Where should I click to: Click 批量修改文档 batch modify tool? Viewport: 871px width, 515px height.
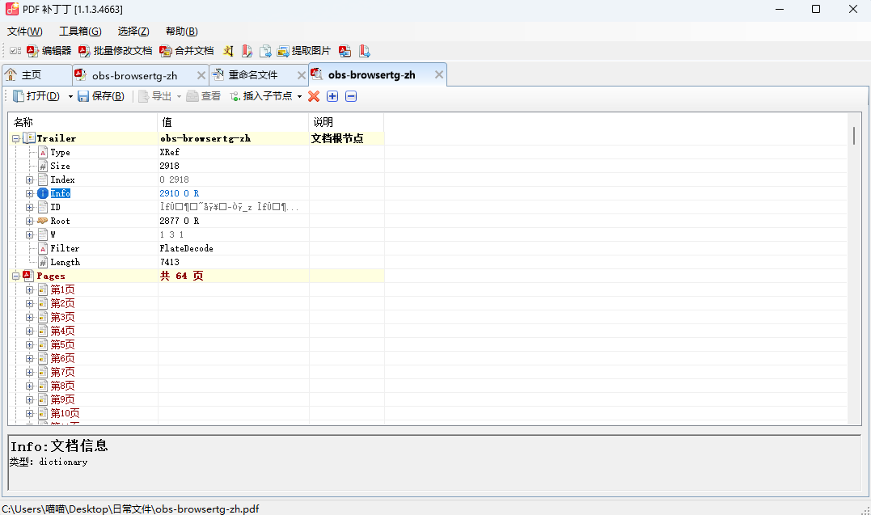click(x=115, y=51)
